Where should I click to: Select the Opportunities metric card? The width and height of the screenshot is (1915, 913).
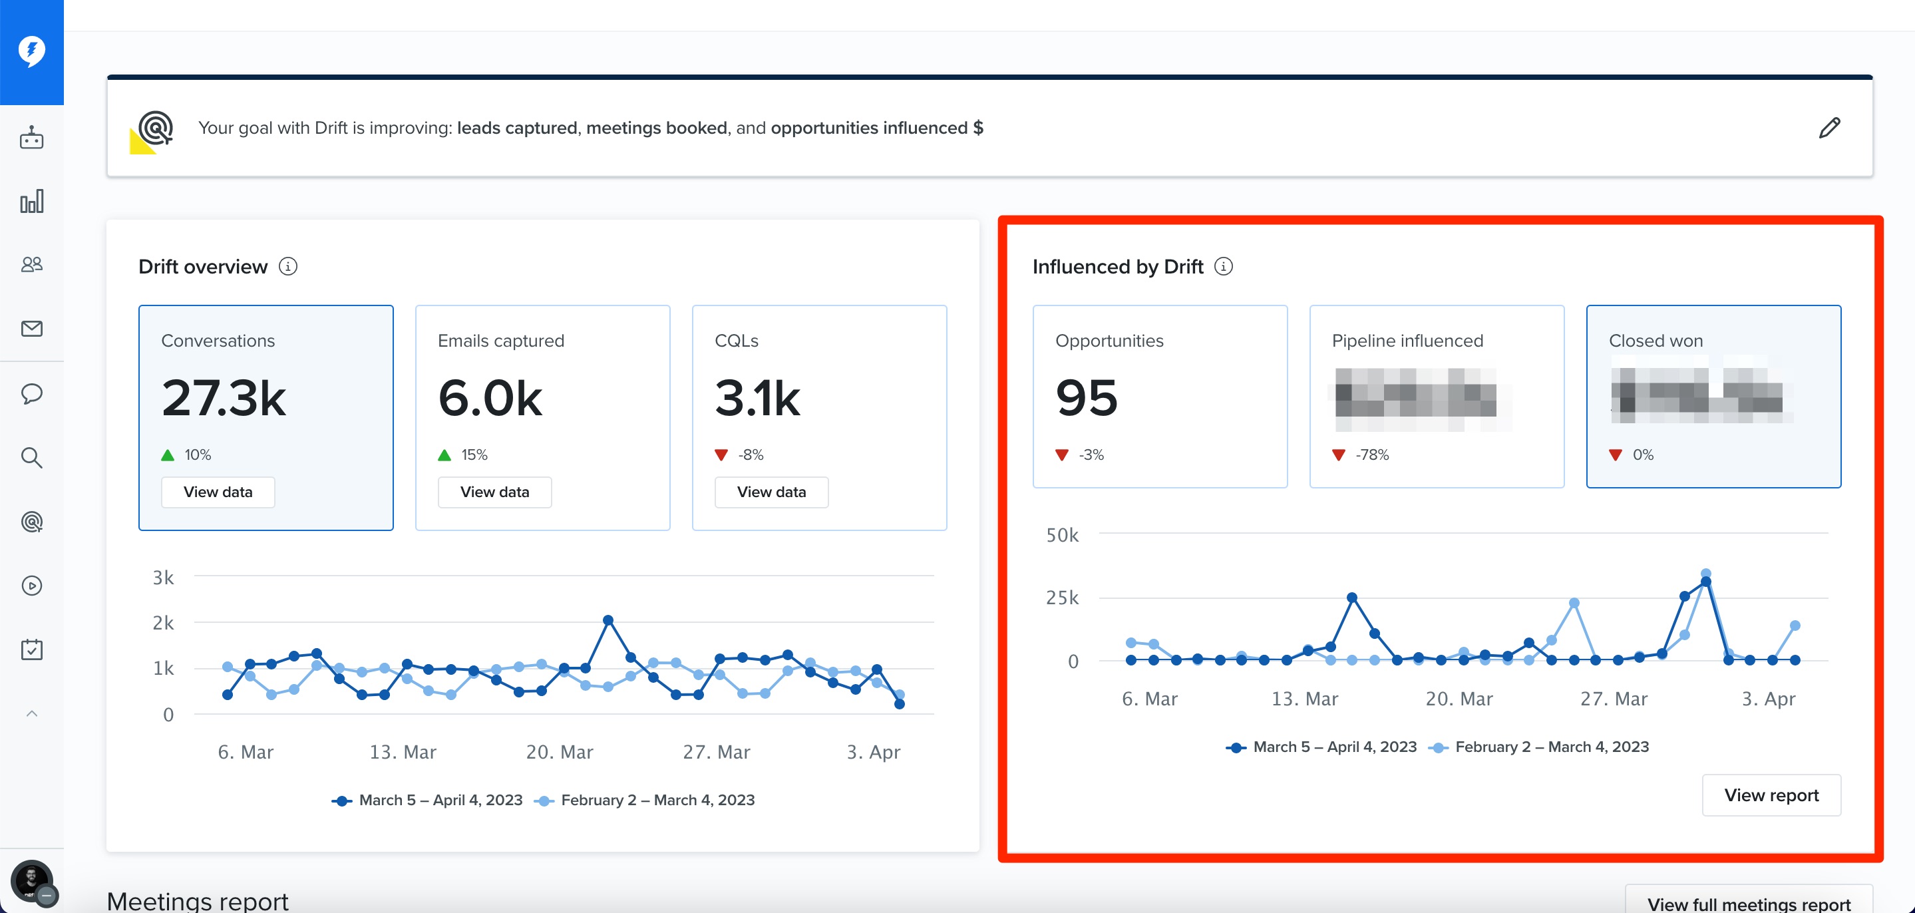pyautogui.click(x=1160, y=397)
